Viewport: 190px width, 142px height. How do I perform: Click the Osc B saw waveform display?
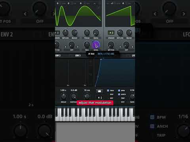pyautogui.click(x=120, y=16)
